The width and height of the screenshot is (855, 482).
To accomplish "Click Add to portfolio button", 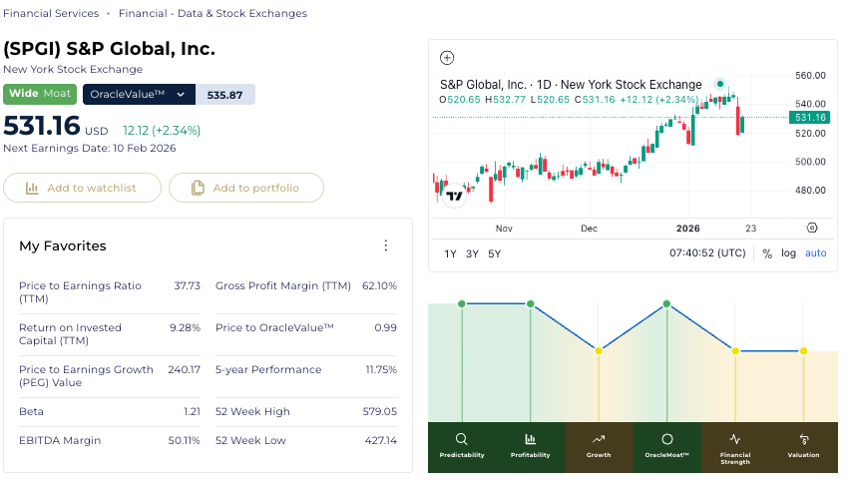I will pos(245,188).
